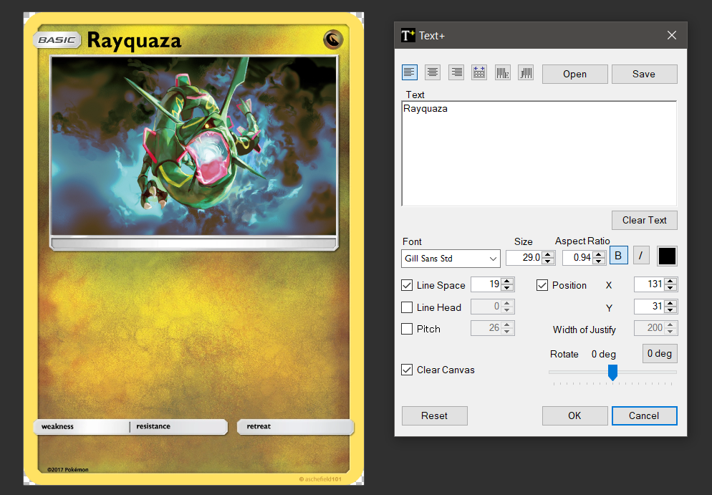Toggle Bold style button
Viewport: 712px width, 495px height.
click(618, 256)
